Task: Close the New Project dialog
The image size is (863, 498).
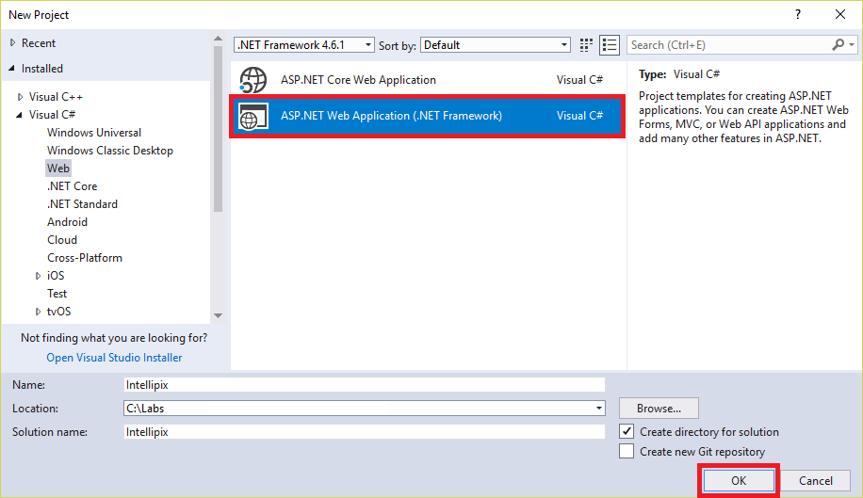Action: coord(840,15)
